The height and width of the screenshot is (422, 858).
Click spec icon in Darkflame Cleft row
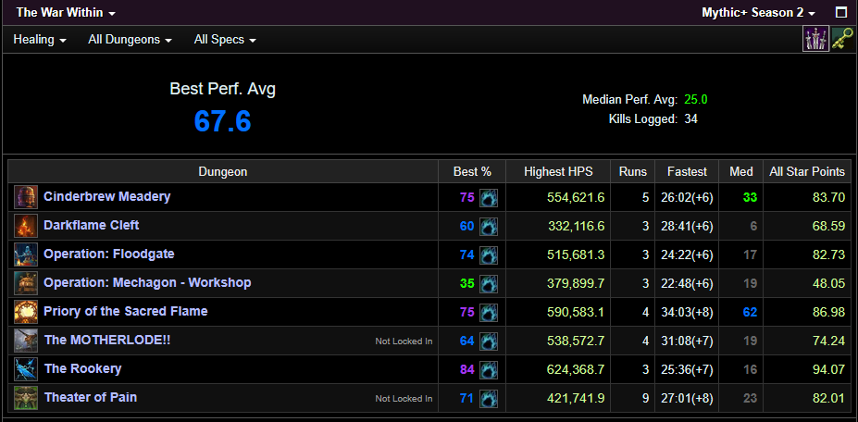pyautogui.click(x=489, y=226)
